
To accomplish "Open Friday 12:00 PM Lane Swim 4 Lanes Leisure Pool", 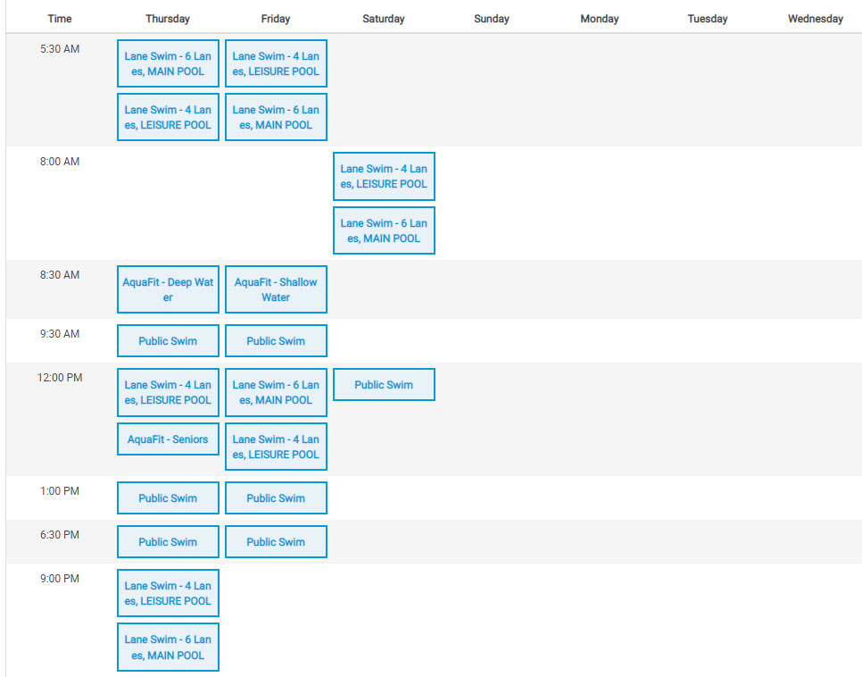I will pyautogui.click(x=276, y=447).
